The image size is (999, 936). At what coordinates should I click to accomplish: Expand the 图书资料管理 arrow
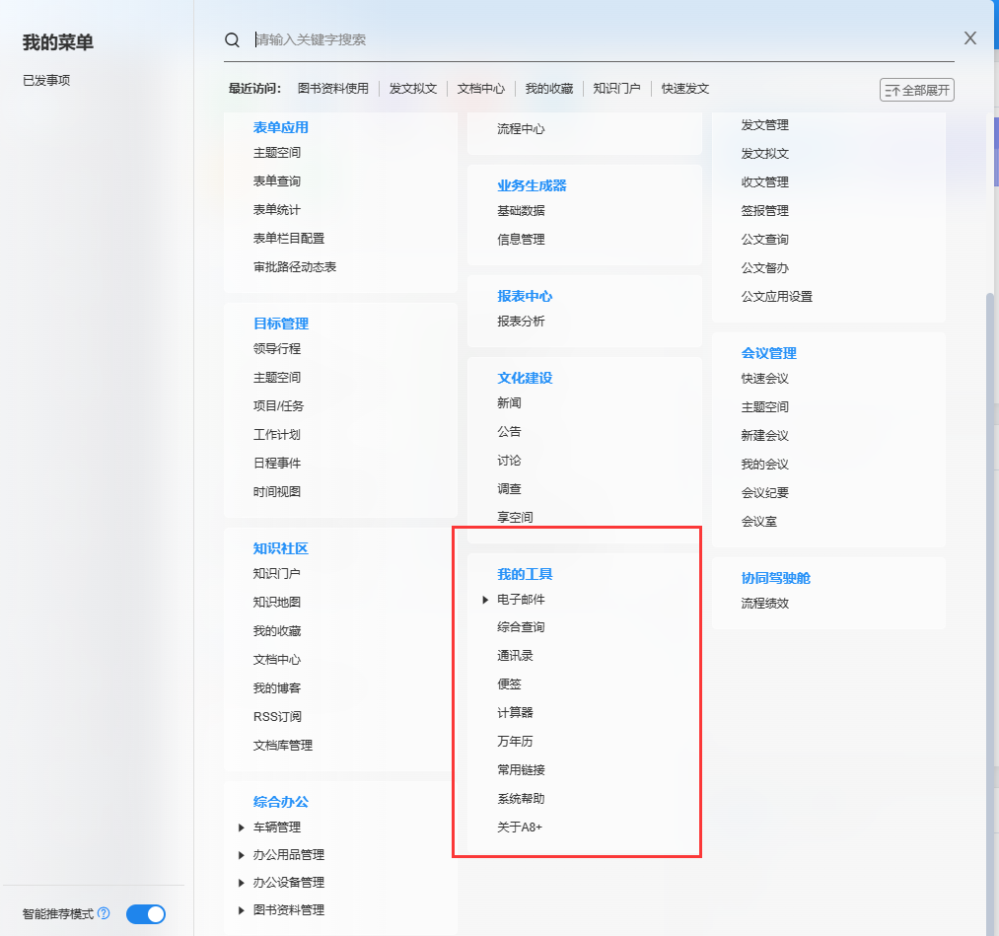(242, 910)
